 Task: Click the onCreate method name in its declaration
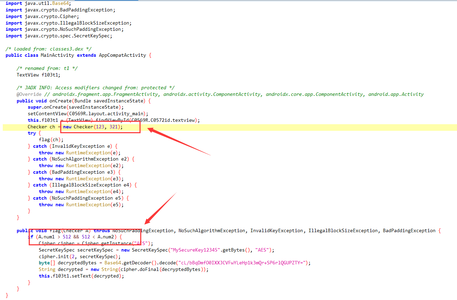(x=61, y=101)
